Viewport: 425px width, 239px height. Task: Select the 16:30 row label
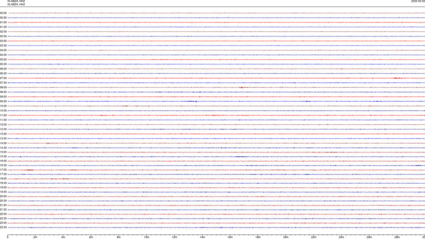pos(3,165)
